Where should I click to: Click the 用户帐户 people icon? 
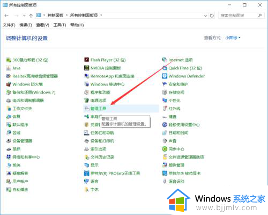point(9,182)
